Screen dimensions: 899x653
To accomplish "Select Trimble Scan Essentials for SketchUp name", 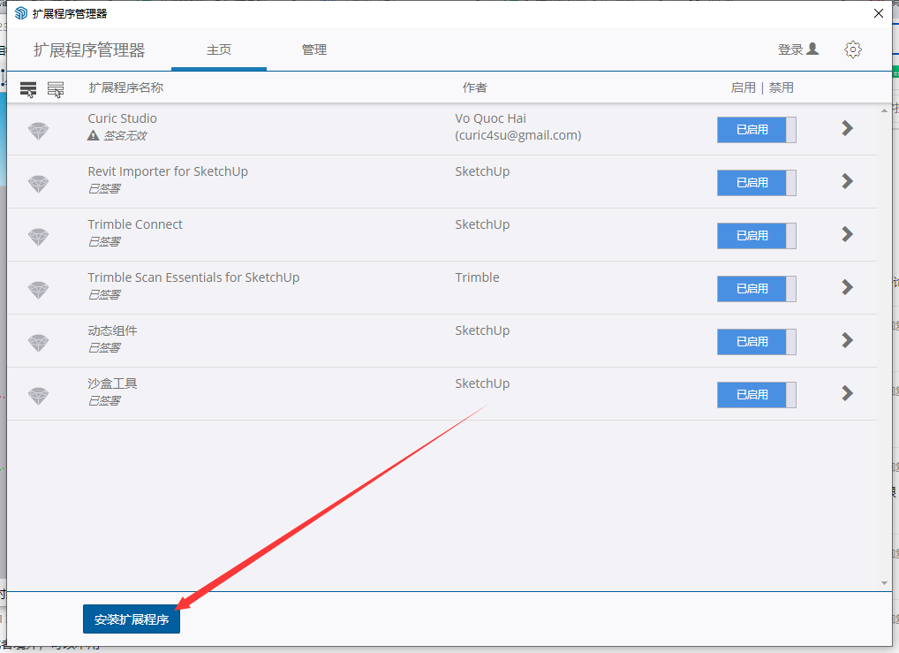I will tap(193, 277).
